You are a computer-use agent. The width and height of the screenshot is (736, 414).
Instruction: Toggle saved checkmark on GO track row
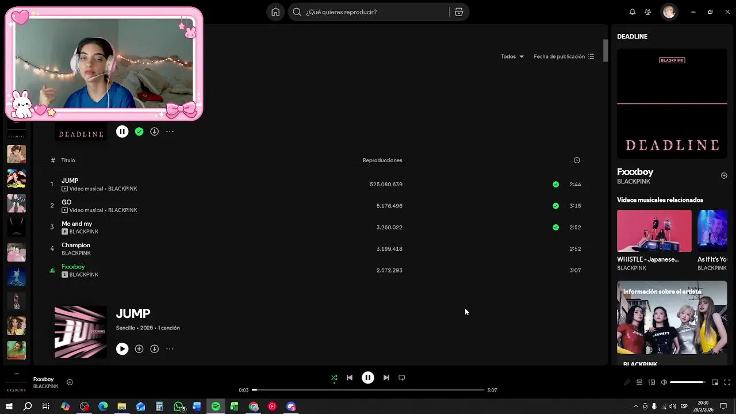pyautogui.click(x=555, y=206)
